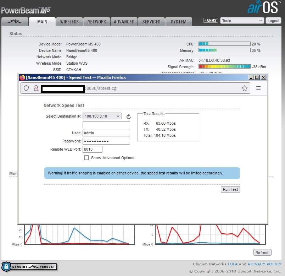Expand the Select Destination IP dropdown

tap(102, 116)
